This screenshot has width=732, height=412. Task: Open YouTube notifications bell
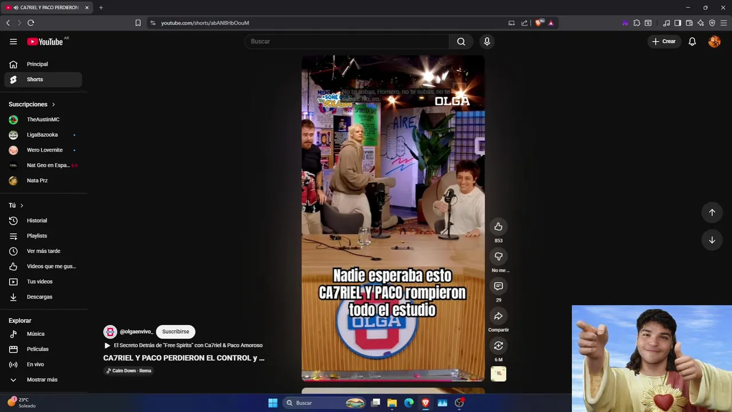pyautogui.click(x=692, y=41)
